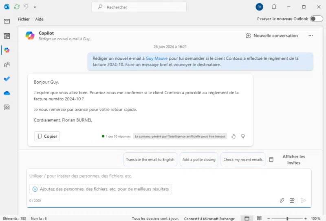Open the People contacts module

[x=7, y=65]
